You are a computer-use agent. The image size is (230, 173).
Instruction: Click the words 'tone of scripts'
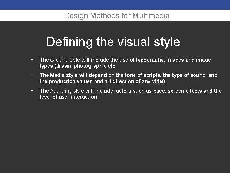[142, 75]
